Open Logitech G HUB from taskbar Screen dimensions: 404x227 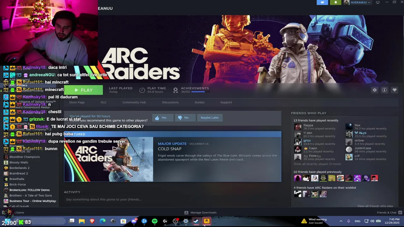[165, 221]
